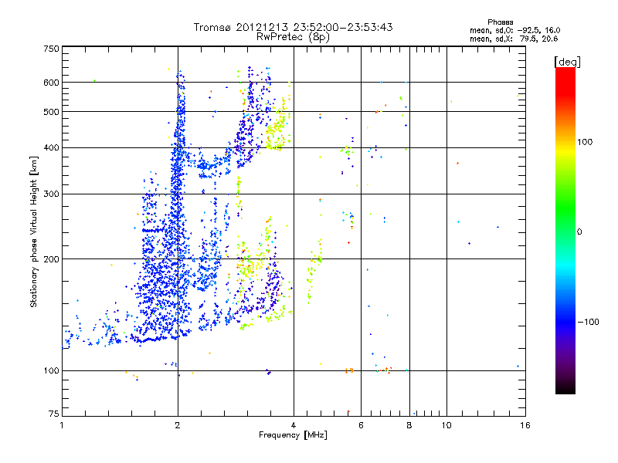
Task: Click the y-axis tick label '200'
Action: tap(52, 259)
